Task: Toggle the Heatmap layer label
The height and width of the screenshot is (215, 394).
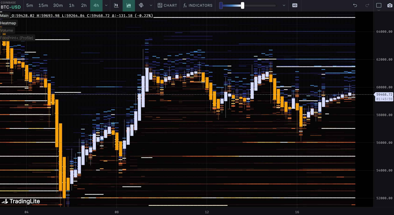Action: [x=8, y=23]
